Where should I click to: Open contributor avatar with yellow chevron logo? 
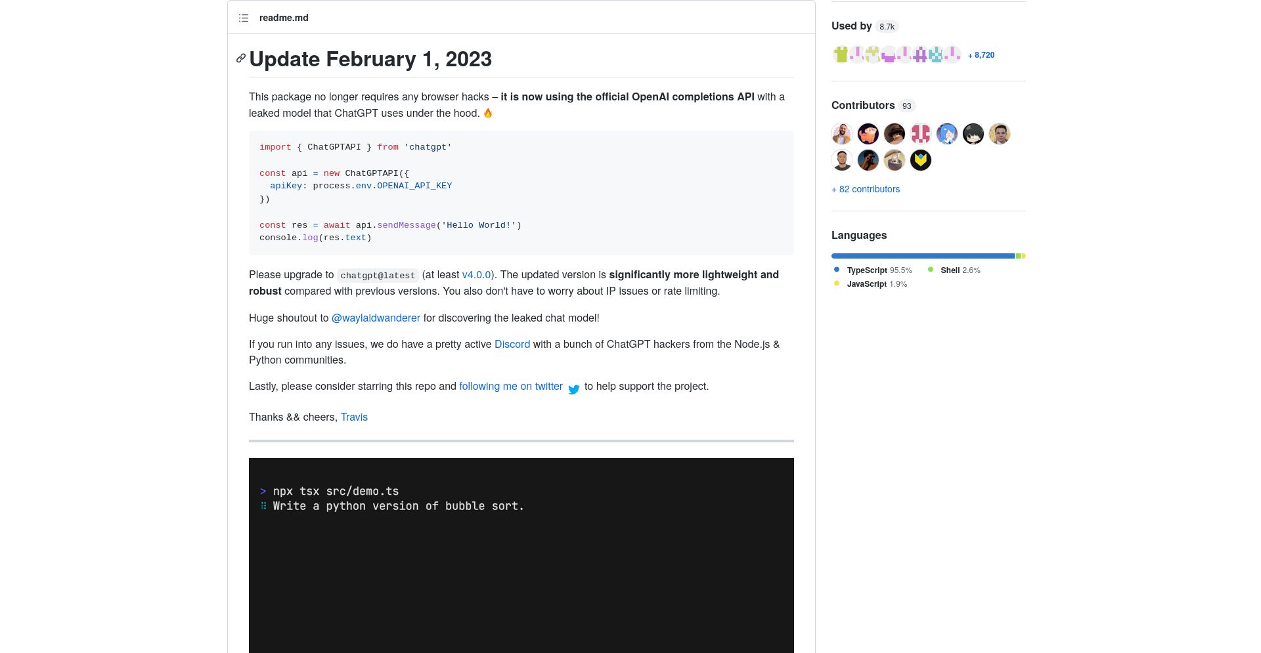click(x=921, y=160)
